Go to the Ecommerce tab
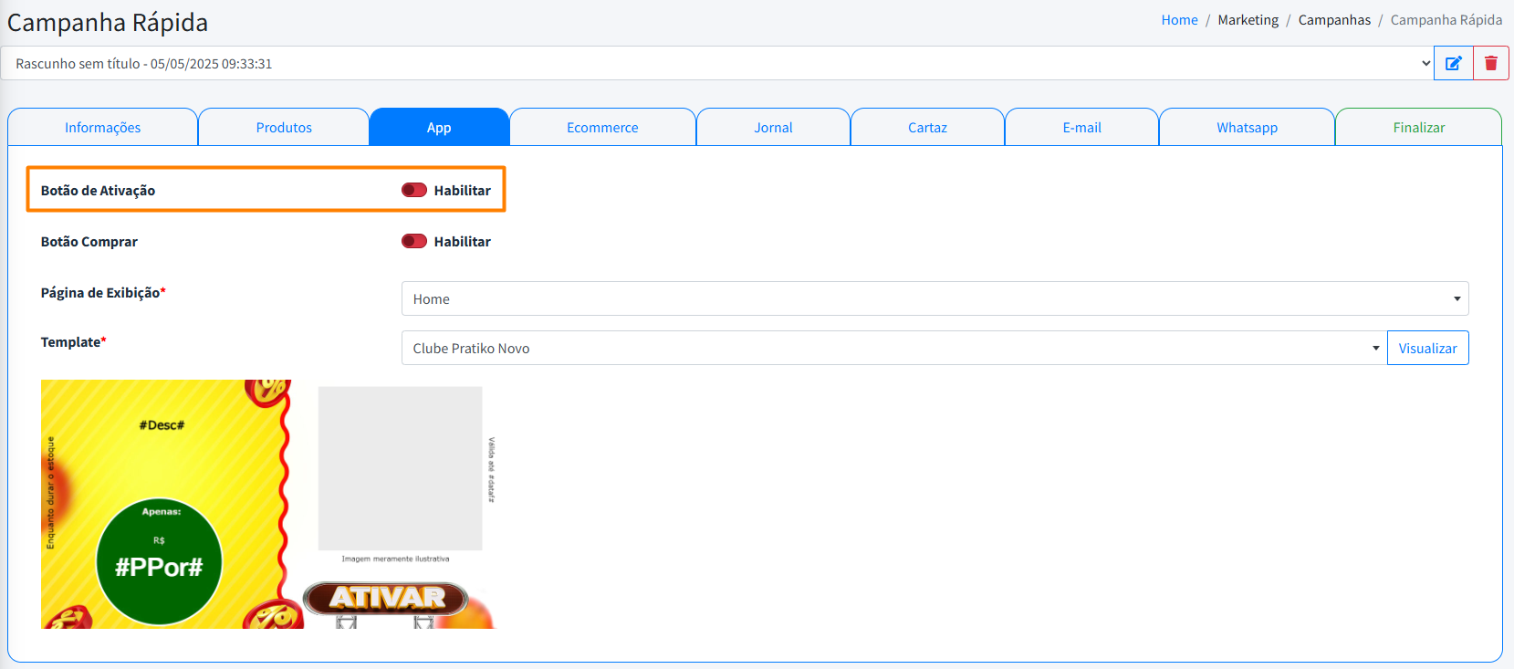 [602, 128]
